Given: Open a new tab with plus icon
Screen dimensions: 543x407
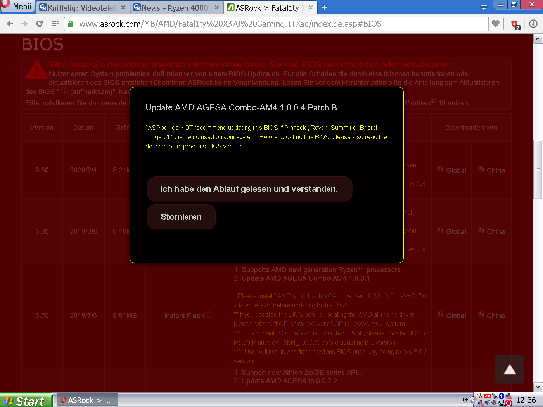Looking at the screenshot, I should click(325, 7).
